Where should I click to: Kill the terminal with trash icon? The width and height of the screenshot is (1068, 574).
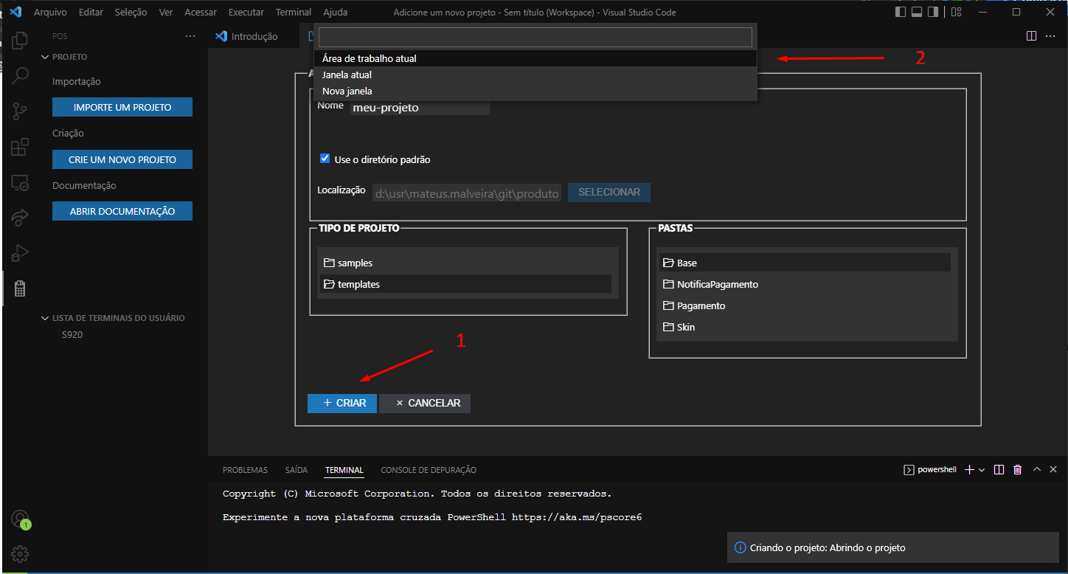click(x=1018, y=469)
